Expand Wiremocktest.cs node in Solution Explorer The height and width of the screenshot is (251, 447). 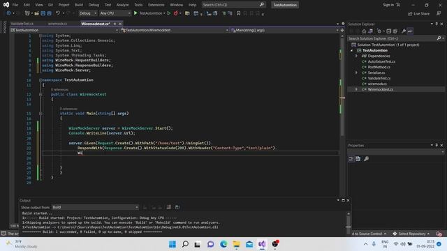[356, 89]
